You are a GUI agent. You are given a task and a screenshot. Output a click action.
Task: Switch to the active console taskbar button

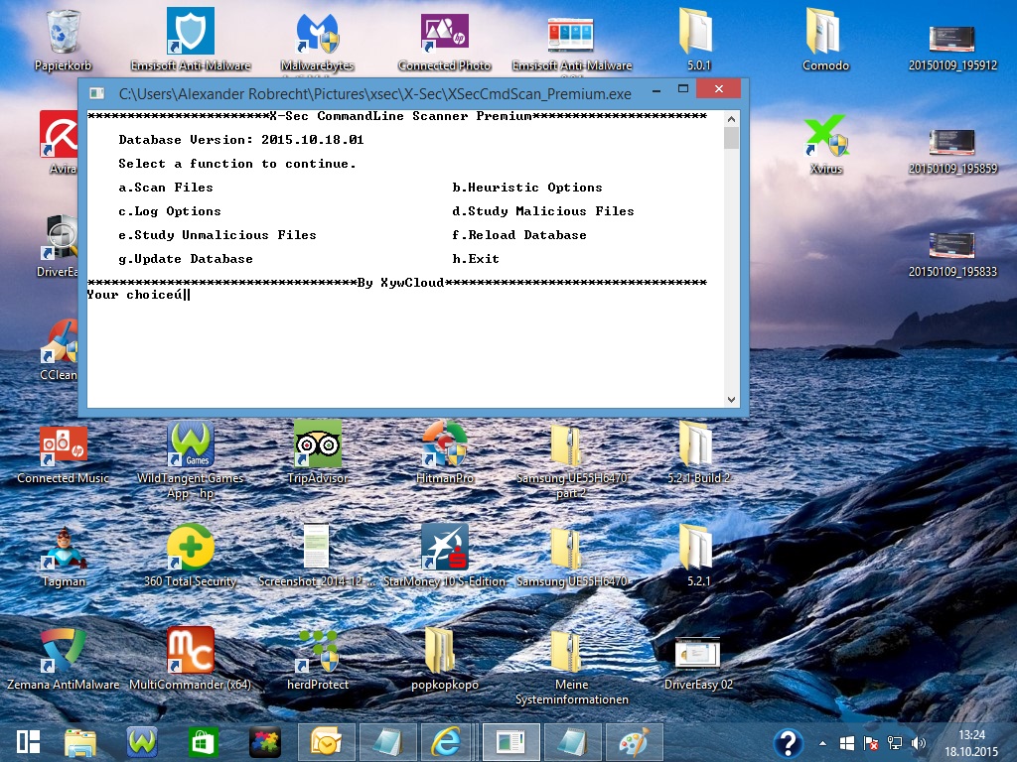pyautogui.click(x=510, y=742)
